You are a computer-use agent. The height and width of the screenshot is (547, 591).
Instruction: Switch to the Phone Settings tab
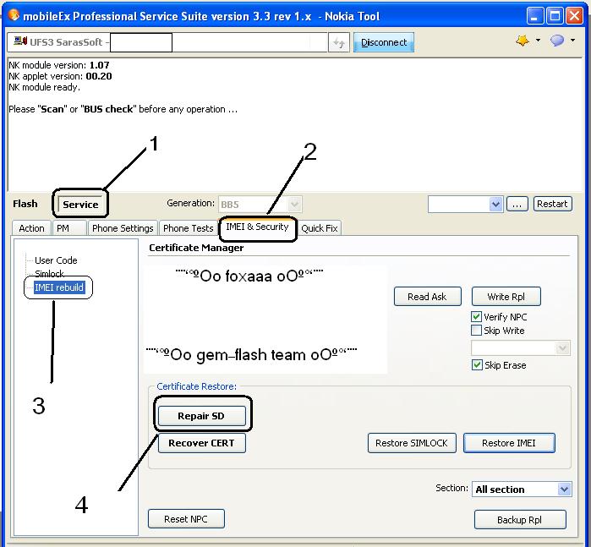click(x=123, y=228)
